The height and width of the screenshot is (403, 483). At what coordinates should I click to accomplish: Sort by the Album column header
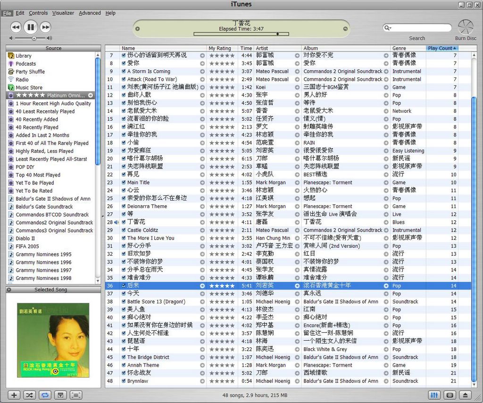point(346,48)
